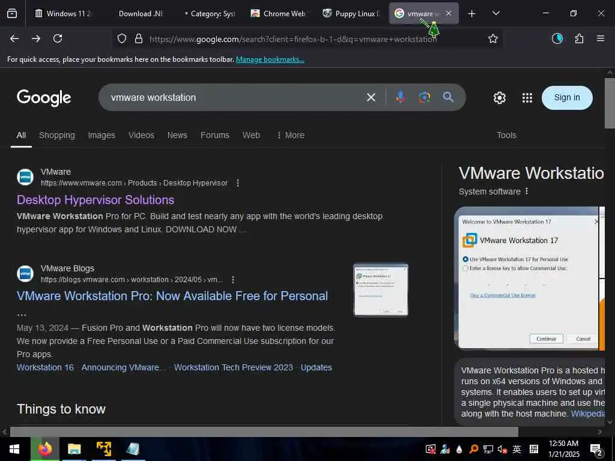
Task: Open the Windows Start menu
Action: coord(14,449)
